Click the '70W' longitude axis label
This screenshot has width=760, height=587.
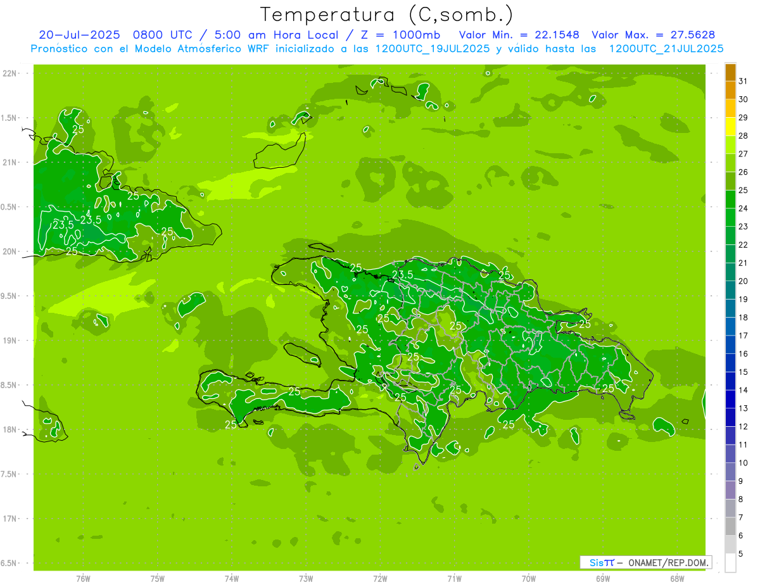(x=529, y=579)
